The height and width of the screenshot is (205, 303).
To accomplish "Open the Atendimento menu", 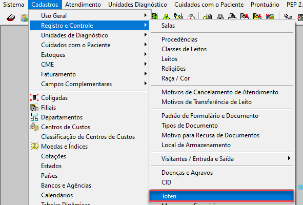I will click(83, 5).
